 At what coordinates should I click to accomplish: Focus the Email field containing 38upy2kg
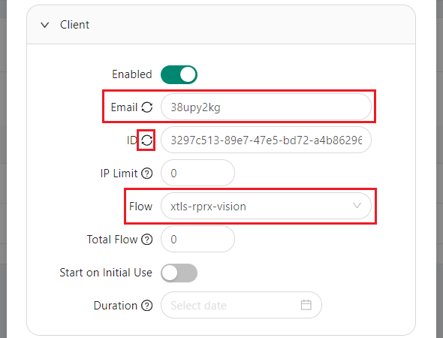(266, 107)
